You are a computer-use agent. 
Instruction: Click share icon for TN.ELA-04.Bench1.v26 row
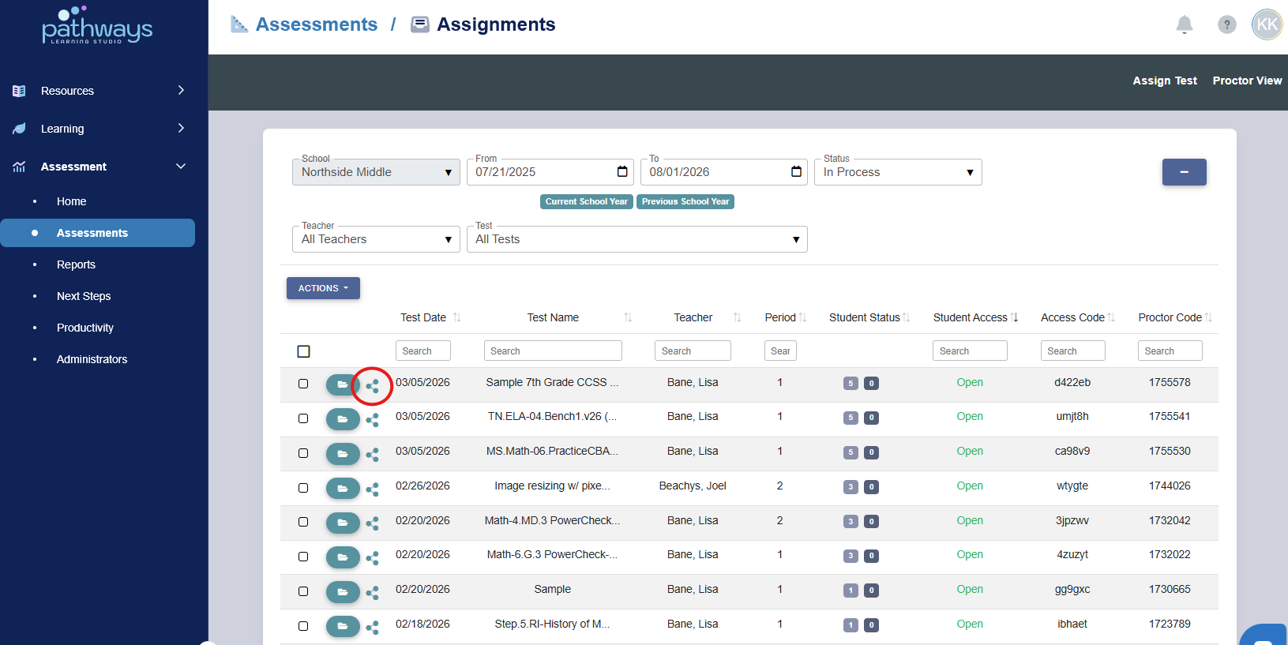(372, 420)
